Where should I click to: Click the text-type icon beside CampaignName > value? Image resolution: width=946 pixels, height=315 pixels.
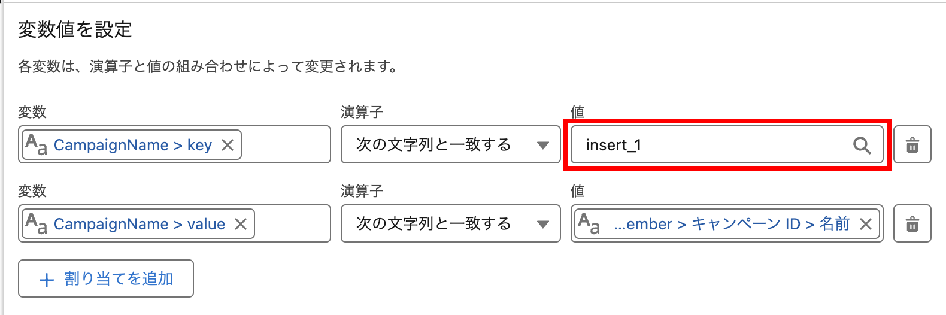click(36, 224)
